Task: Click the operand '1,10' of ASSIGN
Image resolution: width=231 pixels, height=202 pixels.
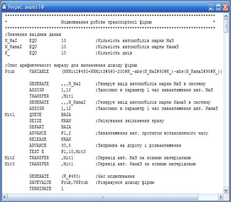Action: [x=66, y=90]
